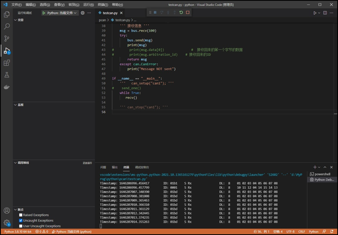Switch to the 问题 (Problems) panel tab
The height and width of the screenshot is (235, 338).
coord(103,167)
